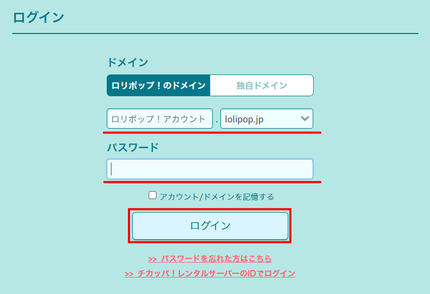This screenshot has height=294, width=430.
Task: Enable アカウント/ドメインを記憶する checkbox
Action: (x=153, y=196)
